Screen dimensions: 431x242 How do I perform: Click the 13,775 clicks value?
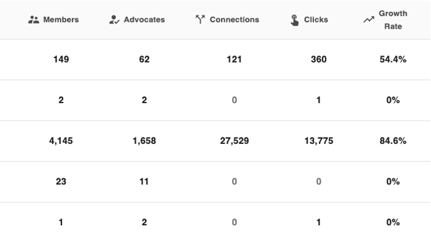[x=319, y=141]
